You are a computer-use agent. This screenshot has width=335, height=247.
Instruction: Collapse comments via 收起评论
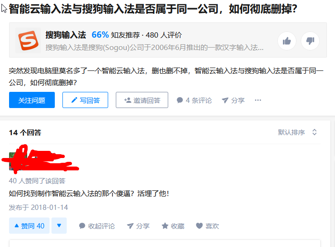pyautogui.click(x=97, y=226)
